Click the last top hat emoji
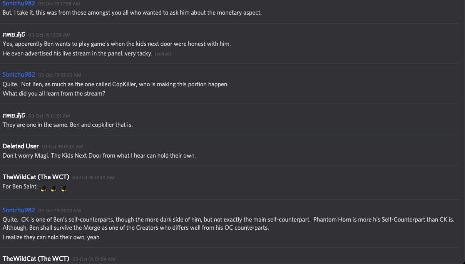The width and height of the screenshot is (465, 264). click(64, 189)
